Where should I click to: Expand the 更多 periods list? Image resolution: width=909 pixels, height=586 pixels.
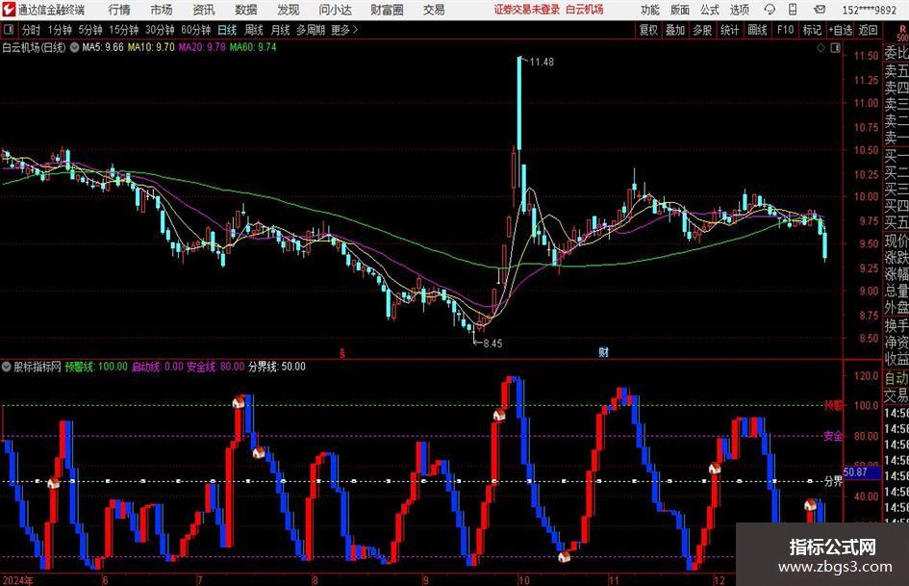point(344,30)
